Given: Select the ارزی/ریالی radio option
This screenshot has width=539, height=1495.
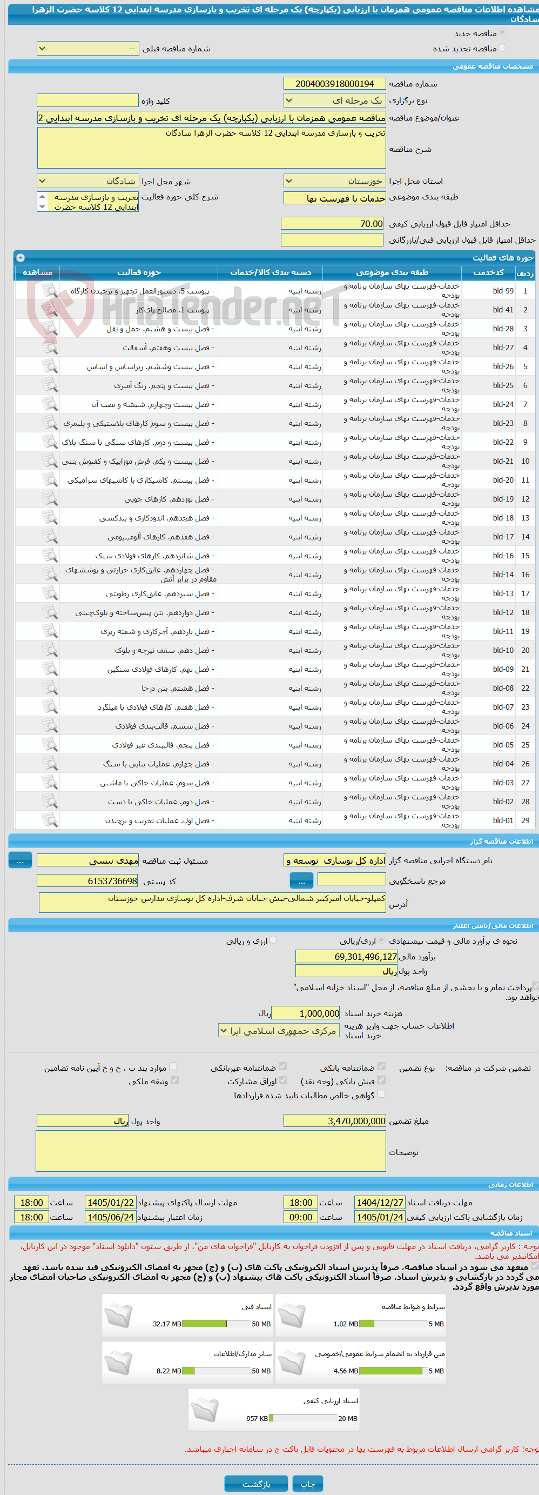Looking at the screenshot, I should [381, 939].
